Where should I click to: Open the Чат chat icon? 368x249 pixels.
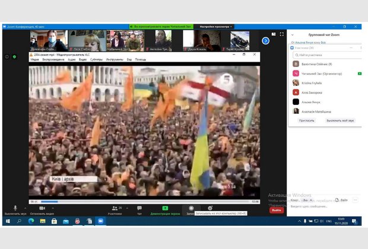pyautogui.click(x=139, y=208)
